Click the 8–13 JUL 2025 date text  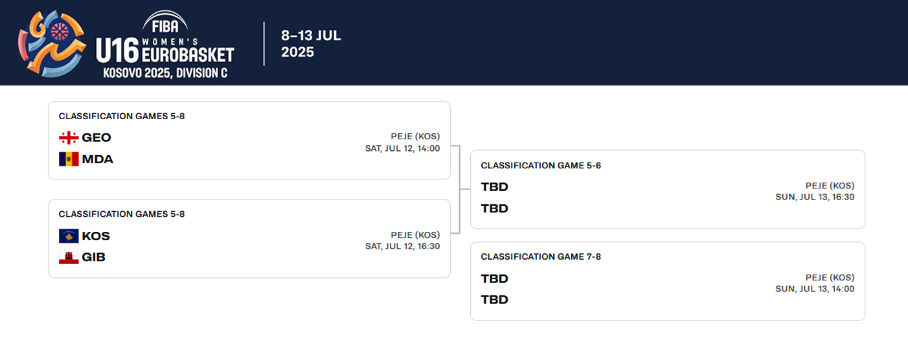pyautogui.click(x=311, y=43)
